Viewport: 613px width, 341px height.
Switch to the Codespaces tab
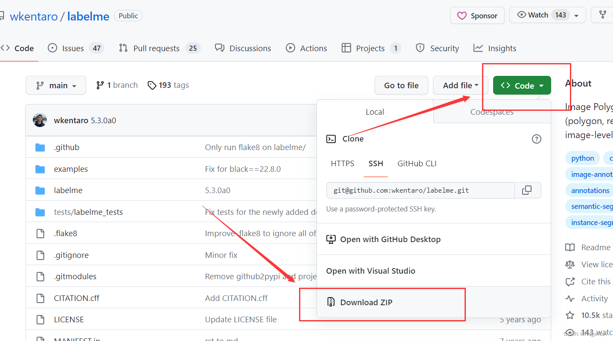492,112
